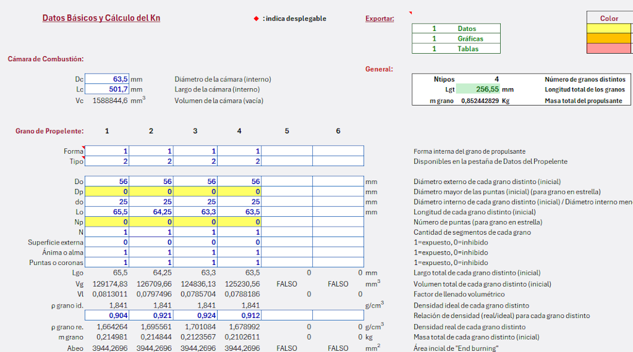Click the Vg value 129174,83
The height and width of the screenshot is (352, 633).
click(x=110, y=284)
